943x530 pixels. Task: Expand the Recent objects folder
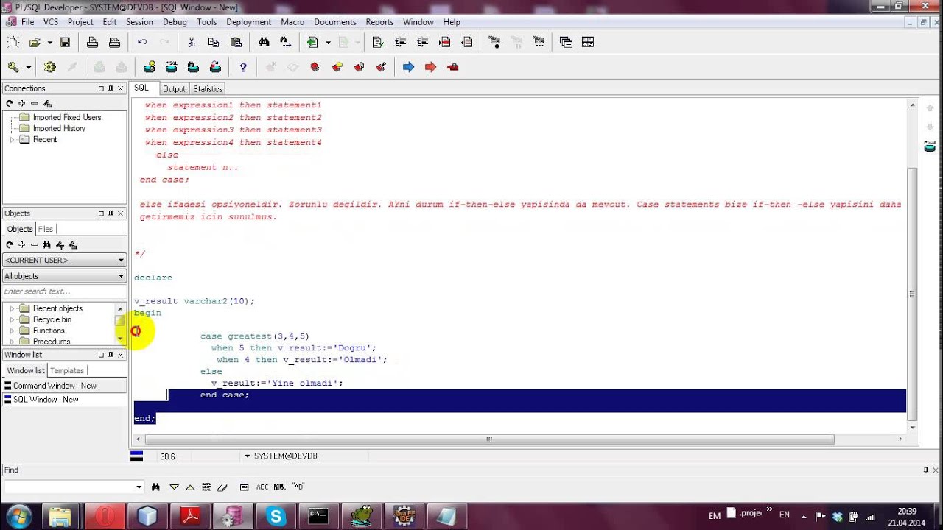[12, 309]
